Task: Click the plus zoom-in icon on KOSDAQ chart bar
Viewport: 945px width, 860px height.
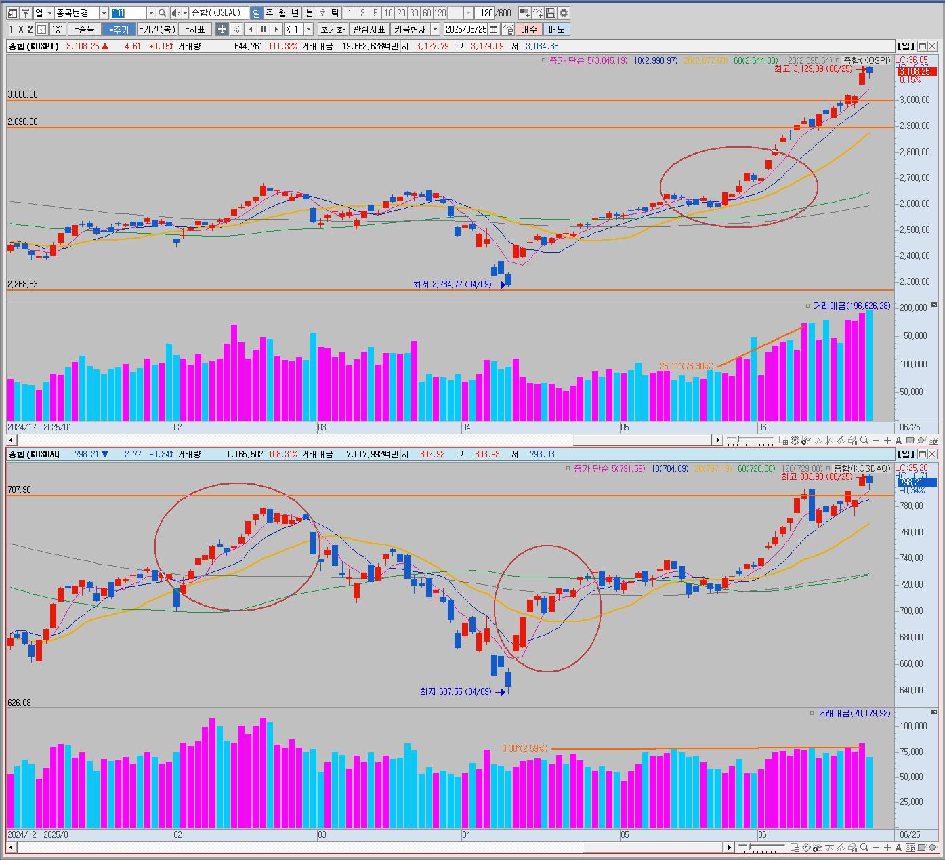Action: [x=887, y=848]
